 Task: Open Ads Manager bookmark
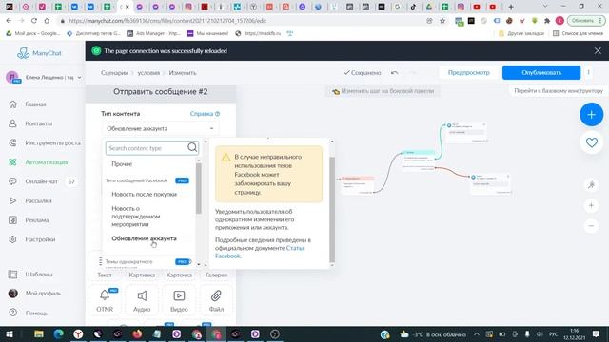[x=154, y=33]
